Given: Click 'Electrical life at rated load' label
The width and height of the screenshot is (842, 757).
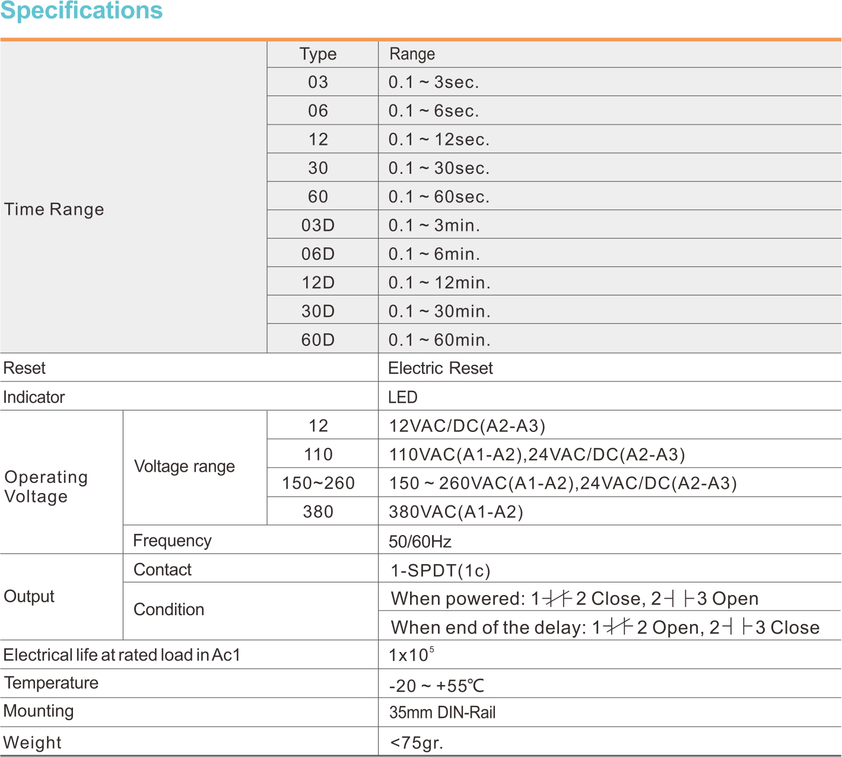Looking at the screenshot, I should tap(122, 655).
